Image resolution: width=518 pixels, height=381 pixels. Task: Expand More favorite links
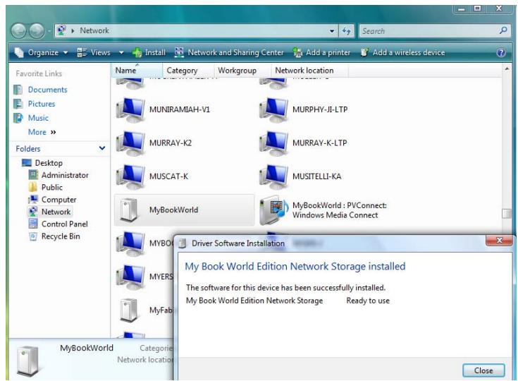pos(42,133)
